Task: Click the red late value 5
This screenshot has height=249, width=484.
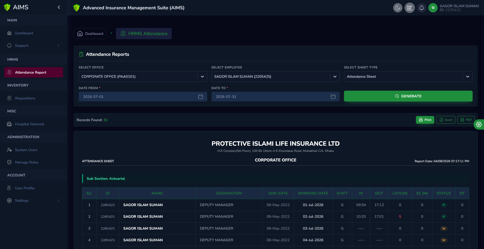Action: point(400,217)
